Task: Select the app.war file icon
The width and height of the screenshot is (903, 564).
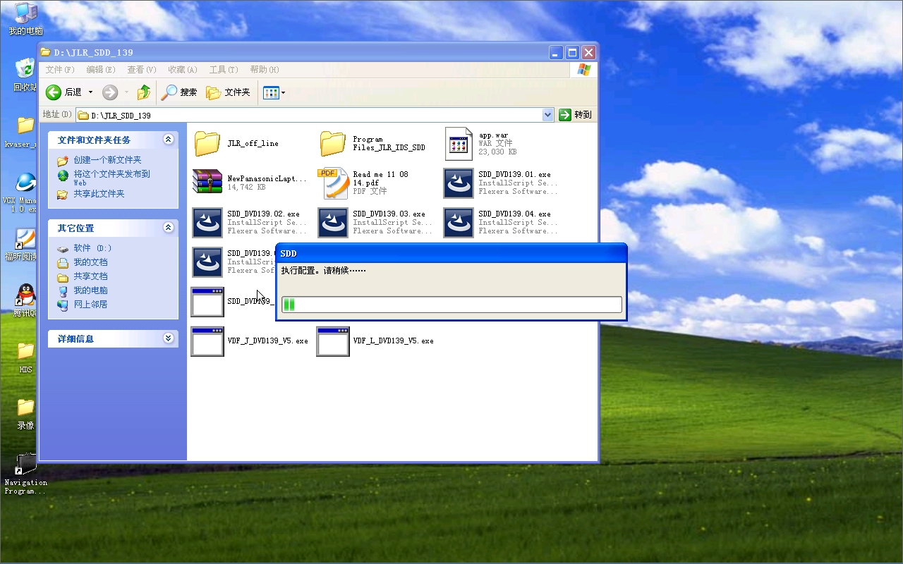Action: [459, 144]
